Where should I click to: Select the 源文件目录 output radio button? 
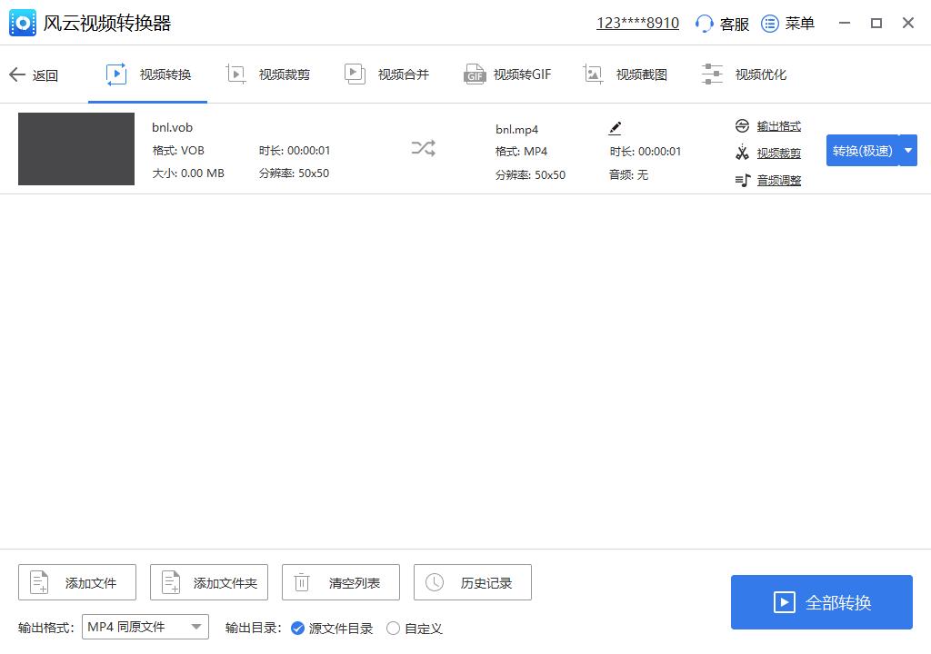tap(299, 628)
